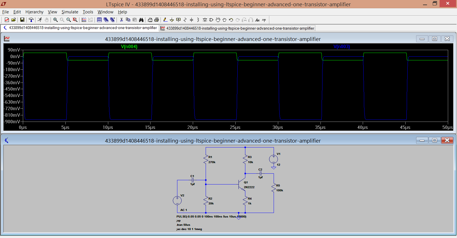Click the New Schematic toolbar icon
This screenshot has height=238, width=457.
7,20
